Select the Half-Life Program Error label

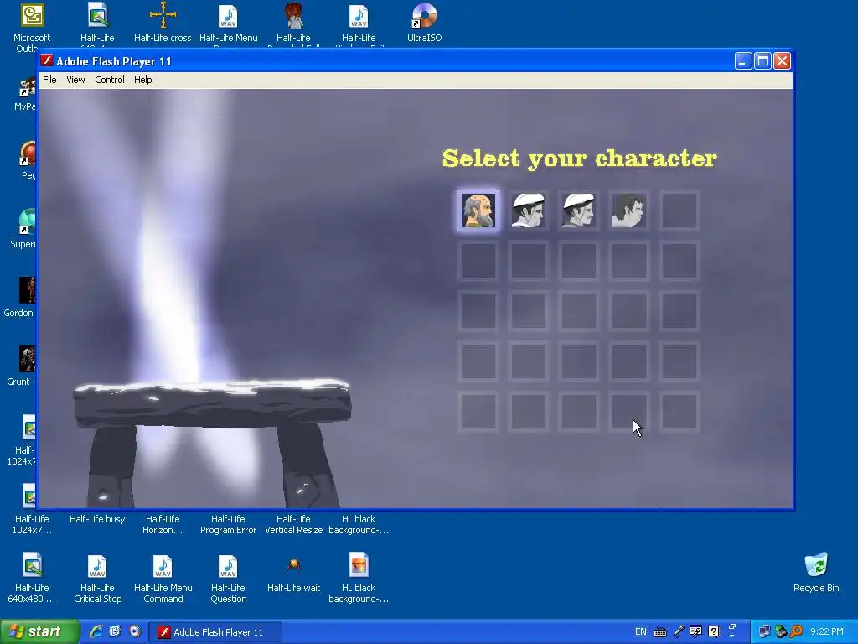coord(228,525)
